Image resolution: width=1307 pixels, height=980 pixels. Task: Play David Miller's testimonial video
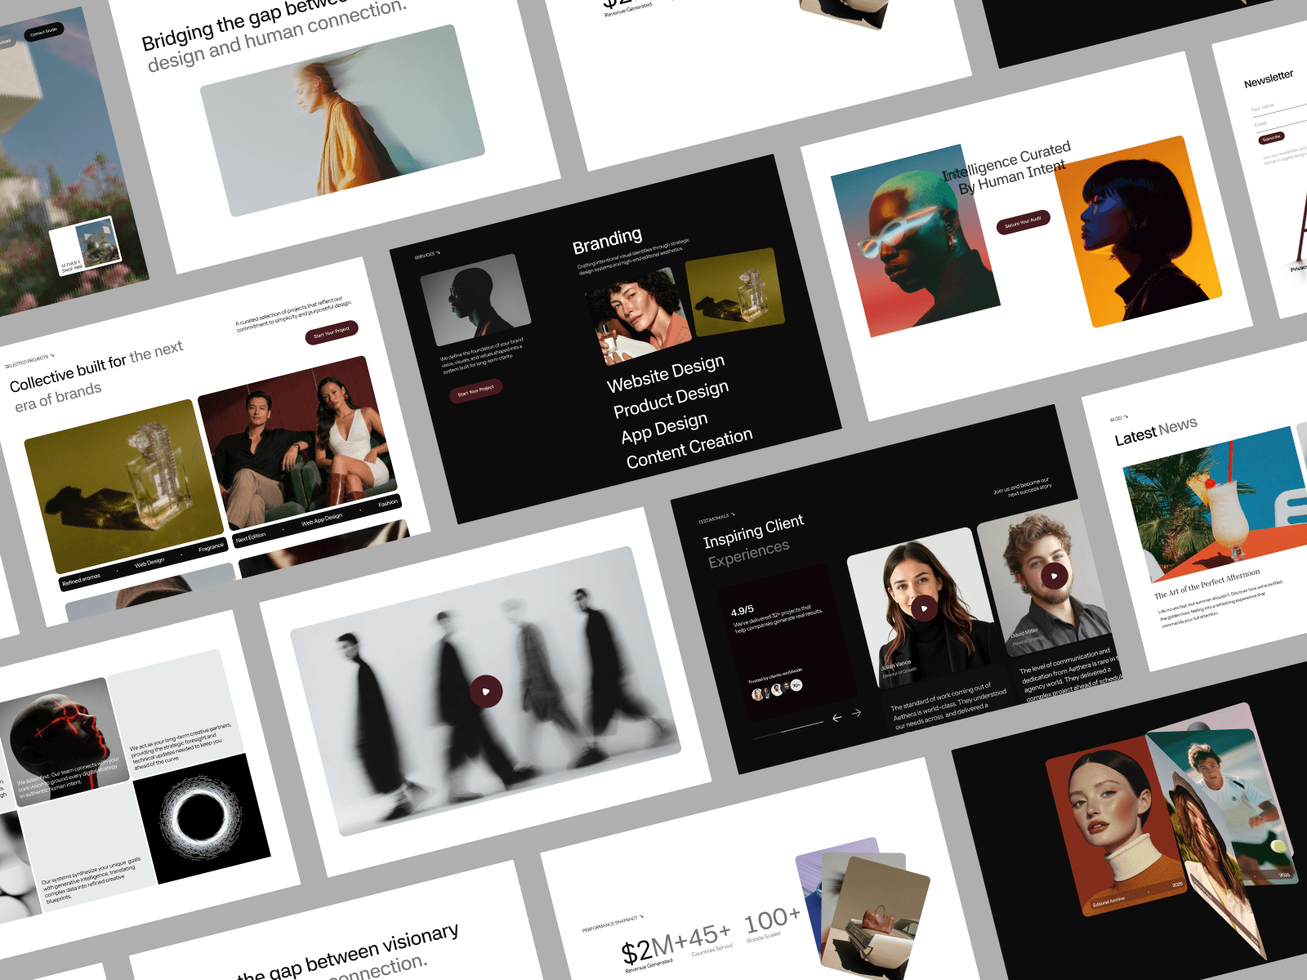tap(1055, 576)
